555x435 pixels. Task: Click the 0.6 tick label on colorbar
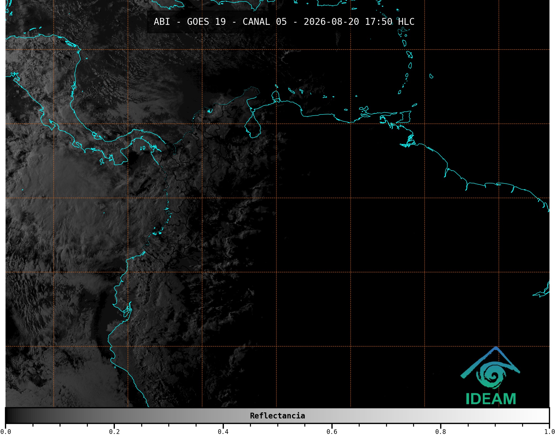[332, 431]
